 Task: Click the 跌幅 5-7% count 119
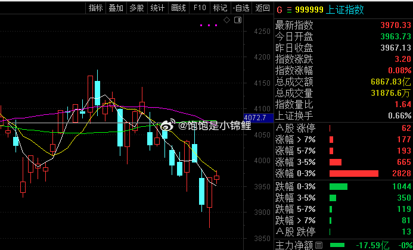coord(404,209)
